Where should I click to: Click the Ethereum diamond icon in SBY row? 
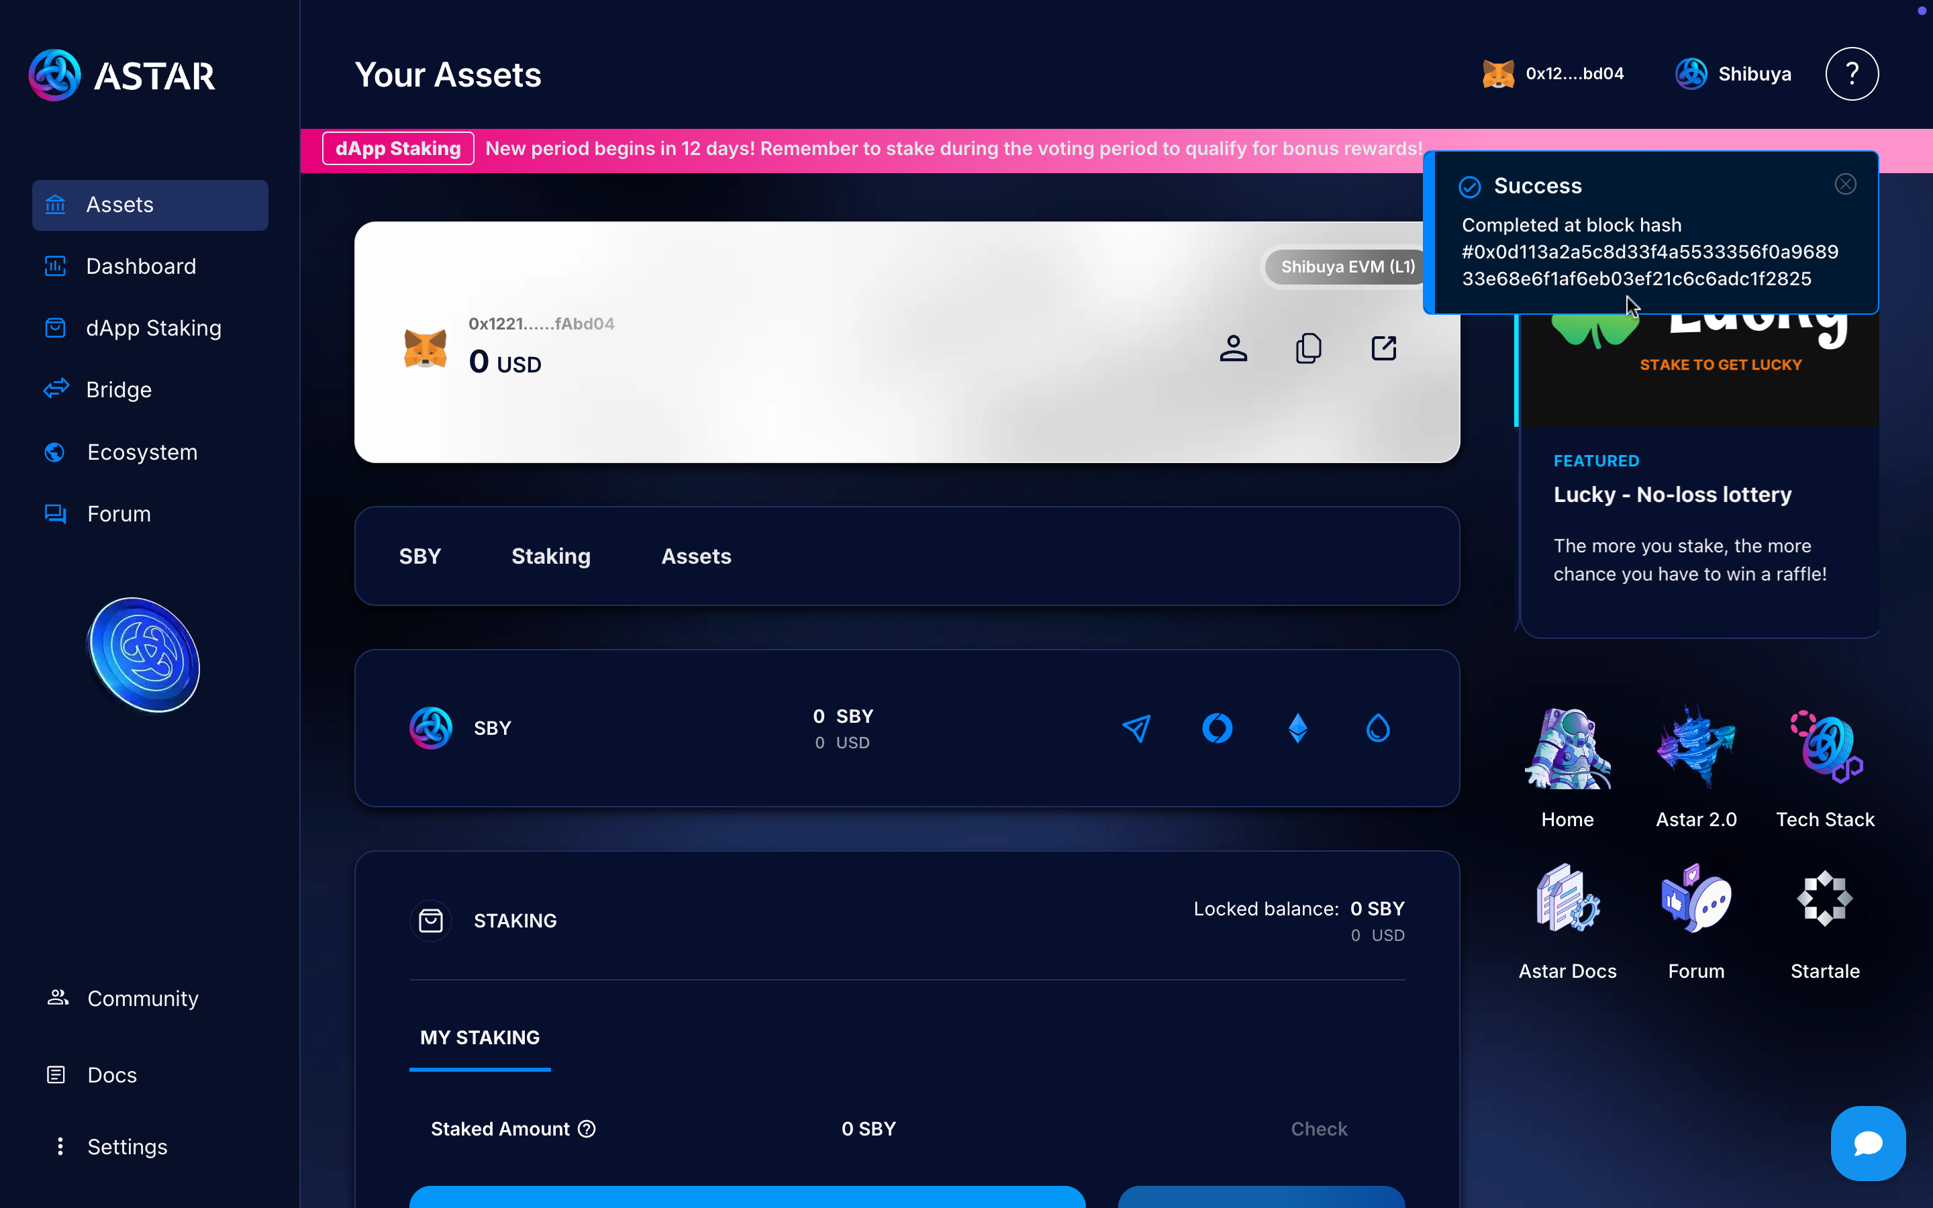tap(1297, 728)
